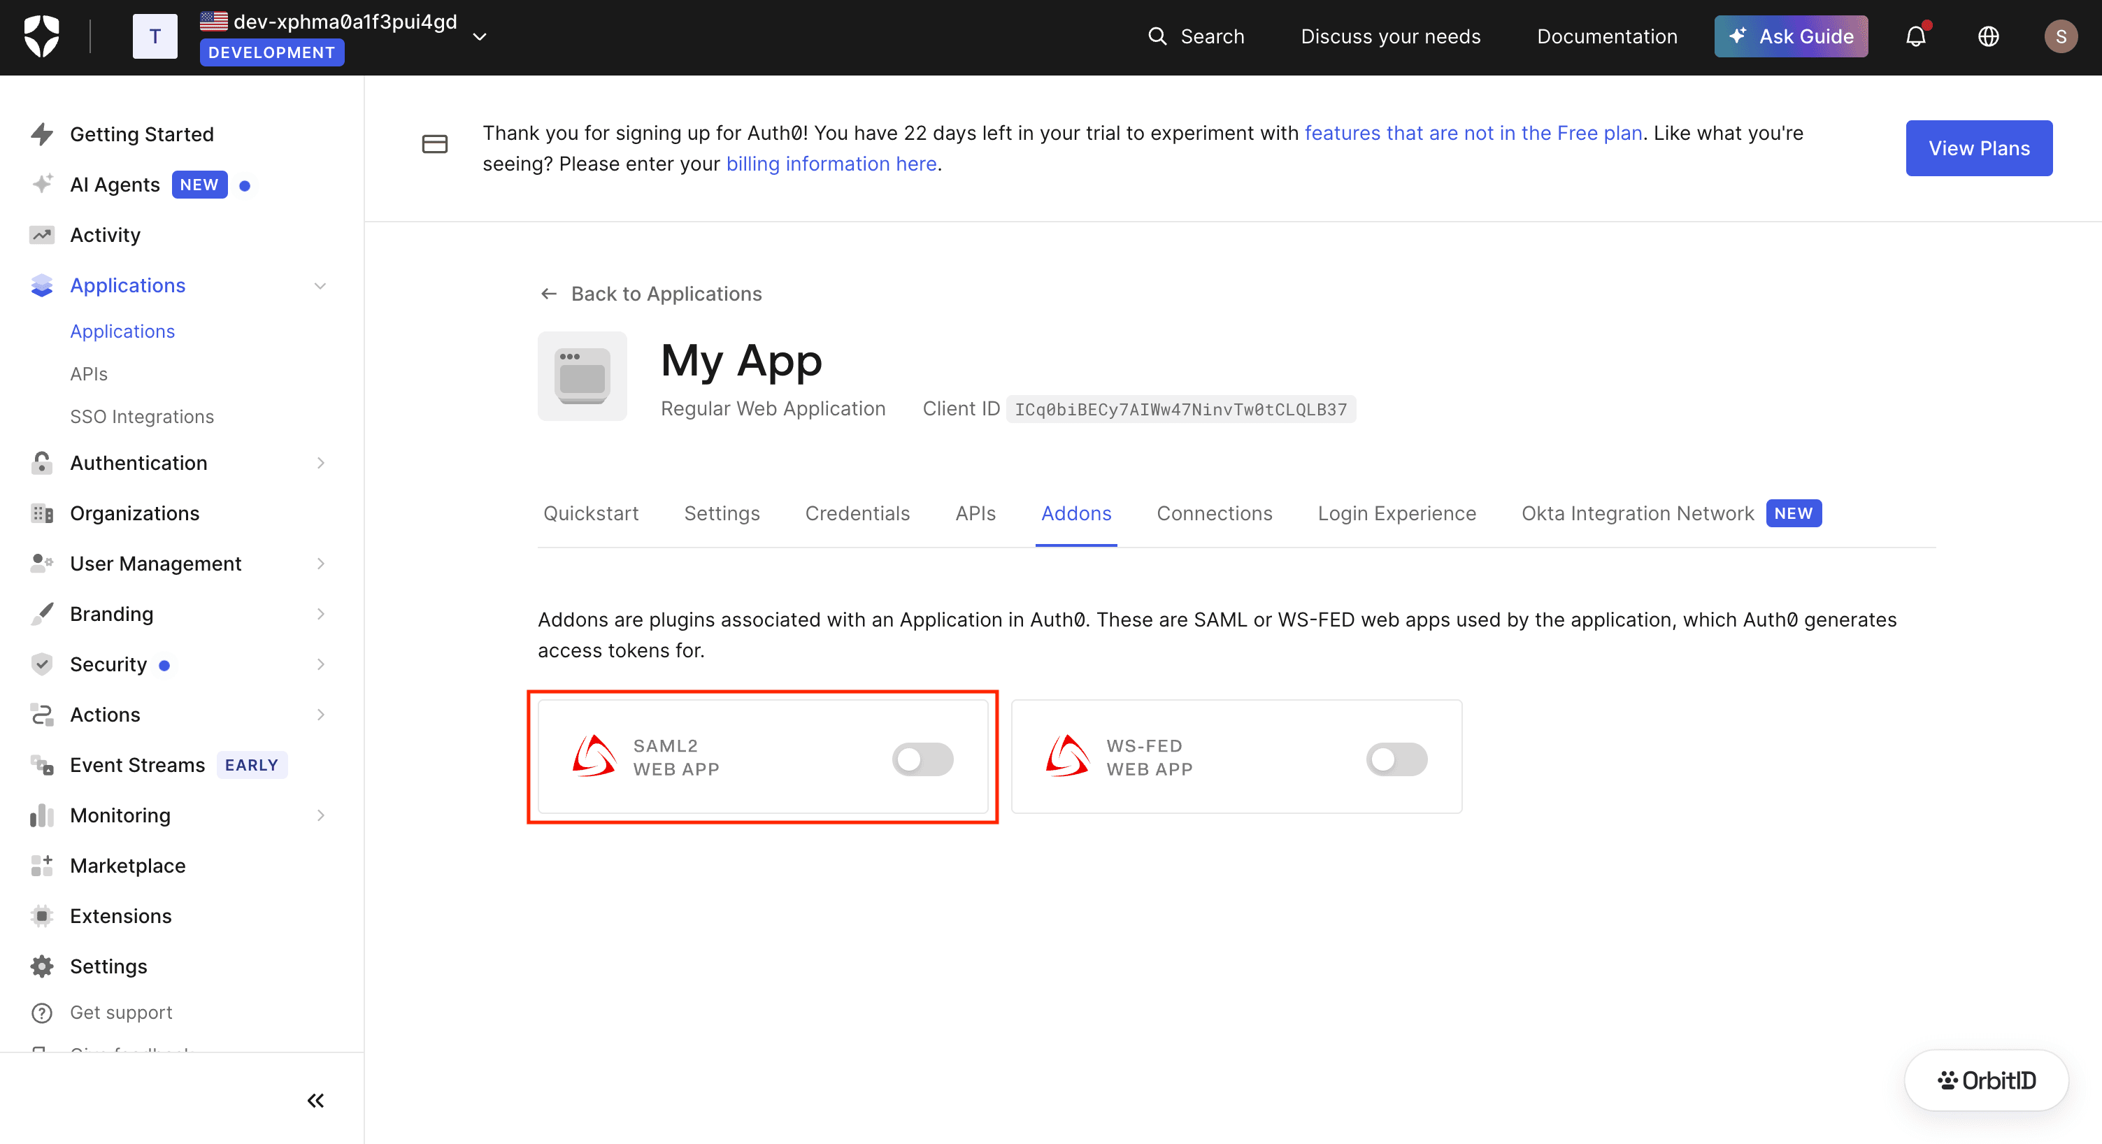Open the application Settings tab
Image resolution: width=2102 pixels, height=1144 pixels.
[722, 513]
